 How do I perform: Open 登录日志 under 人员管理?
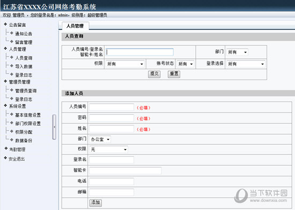click(x=24, y=75)
